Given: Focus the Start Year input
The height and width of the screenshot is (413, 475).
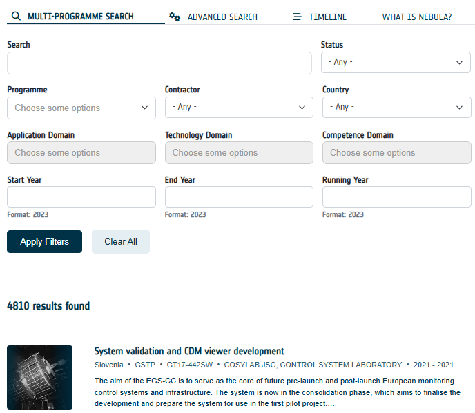Looking at the screenshot, I should (81, 197).
